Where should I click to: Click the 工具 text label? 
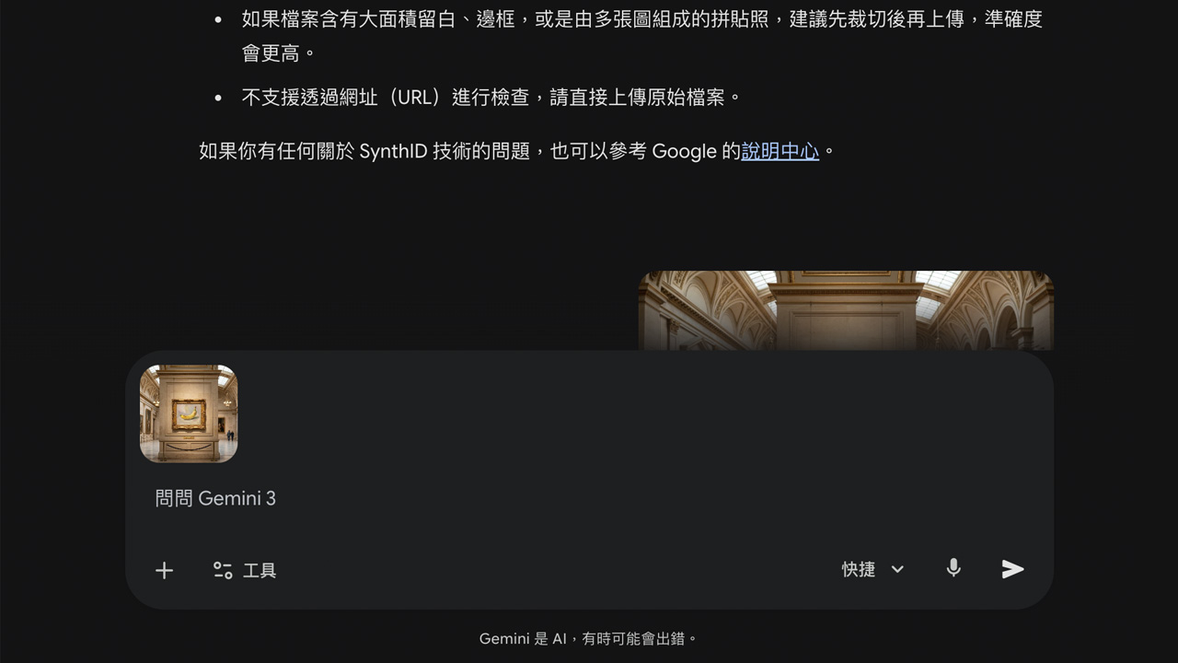[x=260, y=571]
